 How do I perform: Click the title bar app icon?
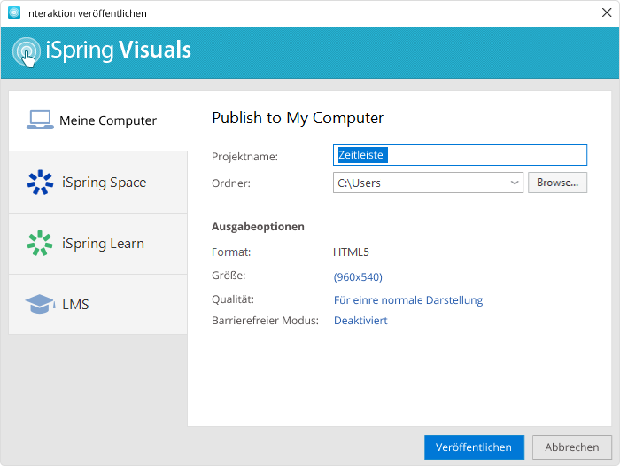(14, 12)
